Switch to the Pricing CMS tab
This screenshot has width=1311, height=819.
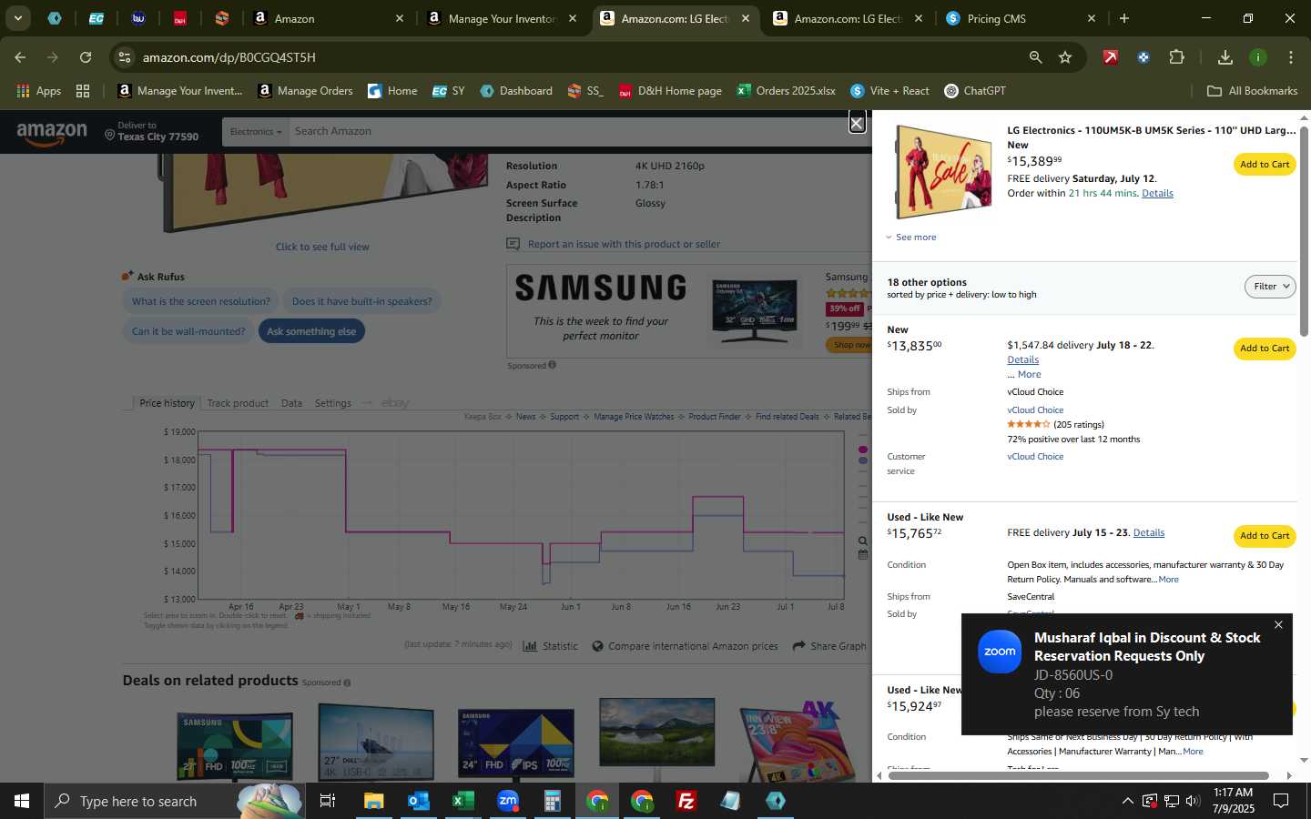(1021, 18)
